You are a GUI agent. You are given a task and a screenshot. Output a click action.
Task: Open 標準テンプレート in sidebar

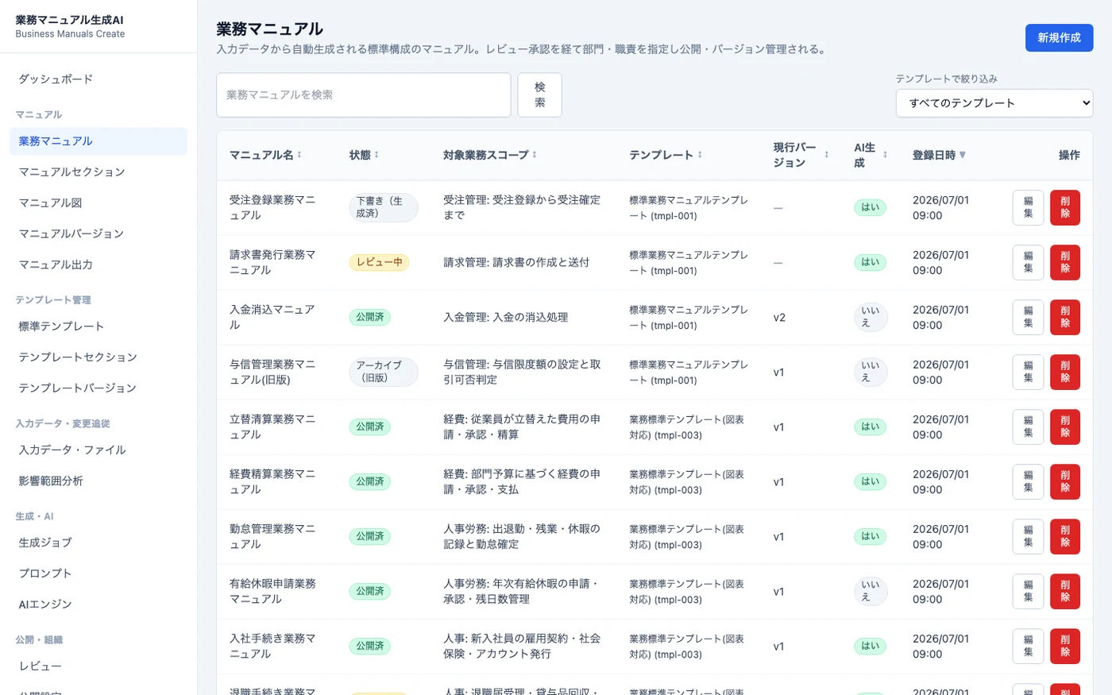[x=98, y=326]
